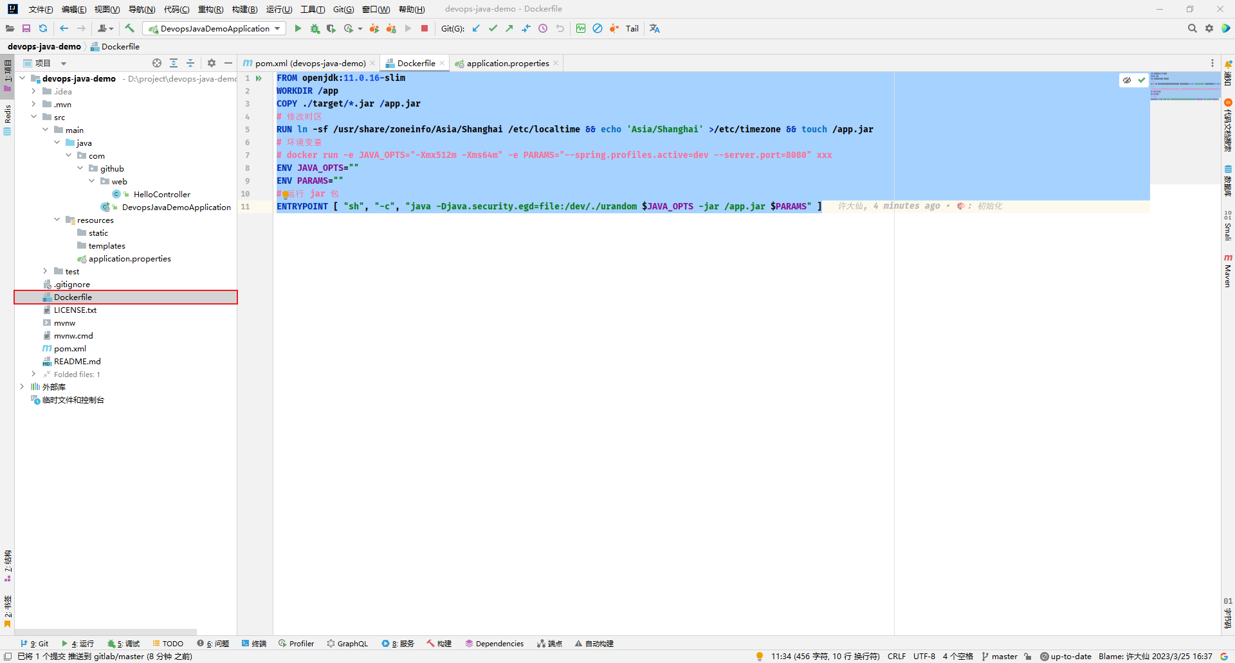
Task: Select HelloController in the project tree
Action: point(161,194)
